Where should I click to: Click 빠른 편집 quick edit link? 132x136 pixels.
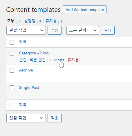37,60
